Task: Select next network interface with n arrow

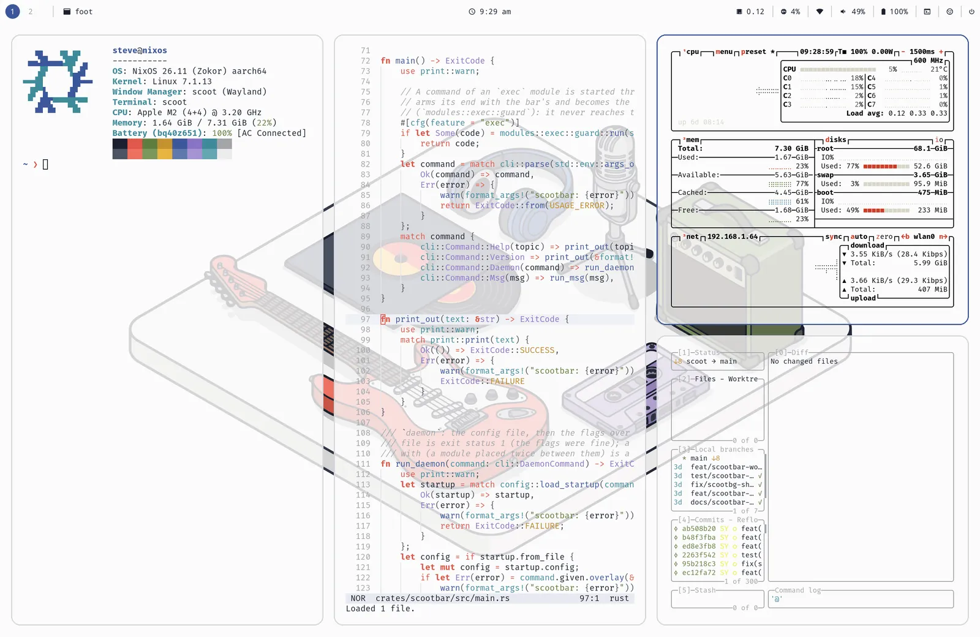Action: 943,237
